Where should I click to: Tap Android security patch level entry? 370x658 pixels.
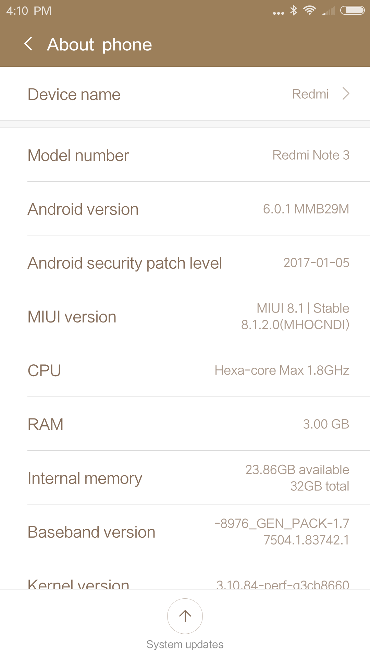pos(185,263)
